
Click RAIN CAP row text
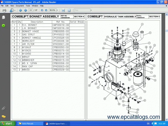(27, 66)
